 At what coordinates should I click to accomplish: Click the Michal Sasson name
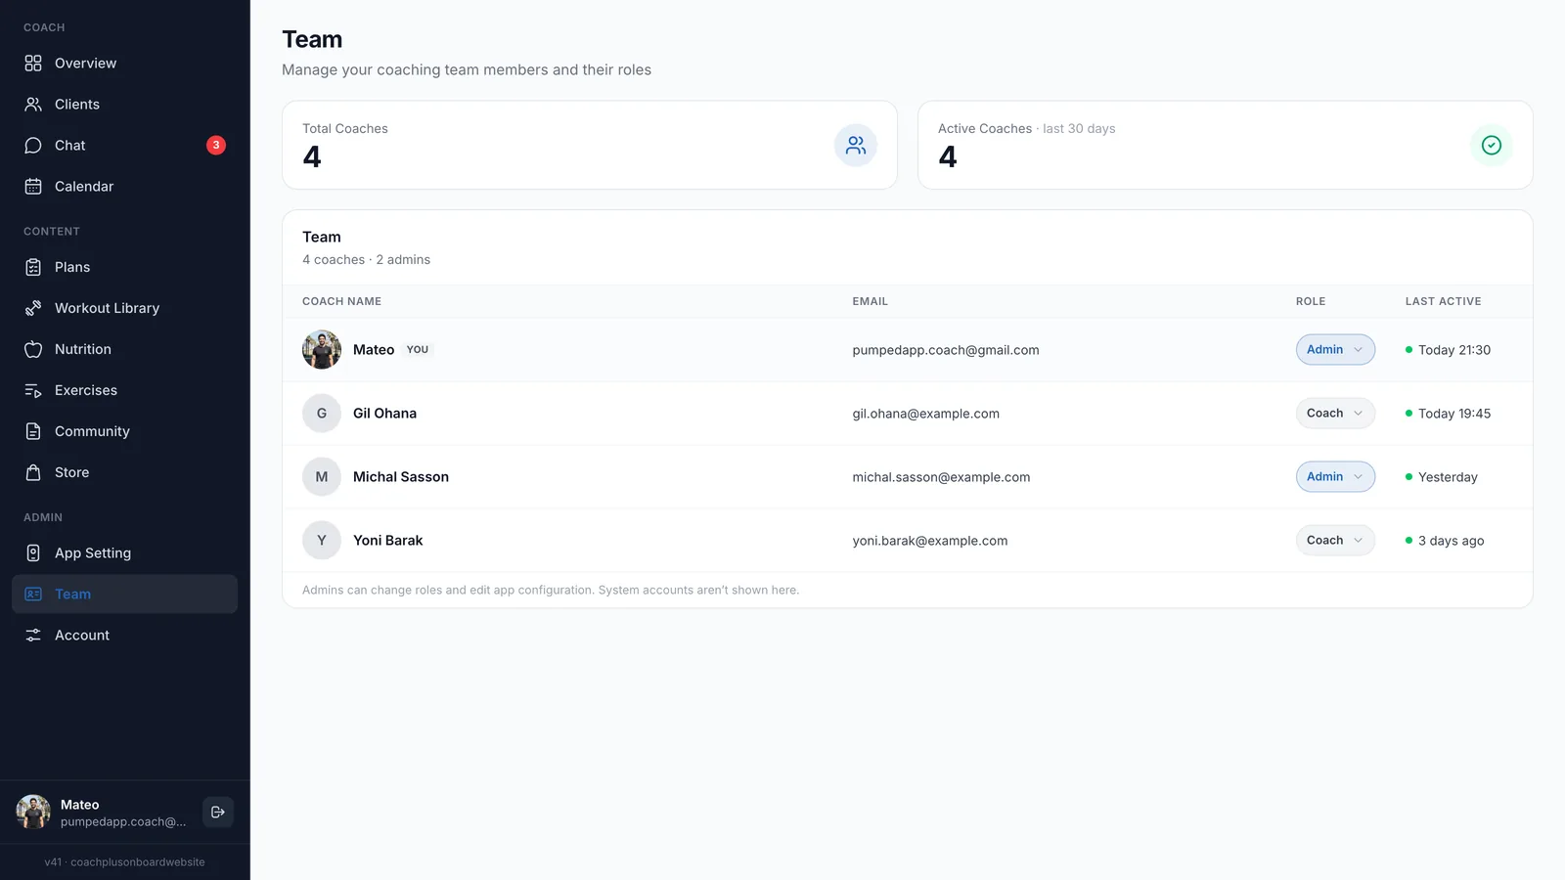coord(401,476)
